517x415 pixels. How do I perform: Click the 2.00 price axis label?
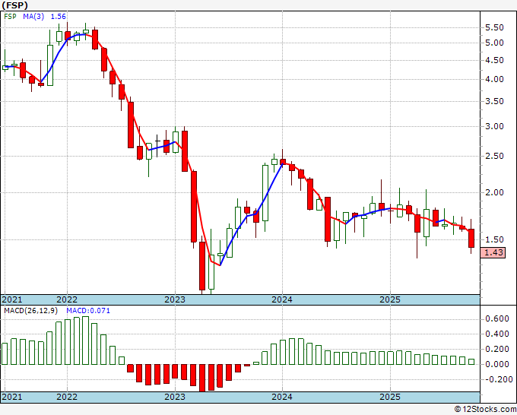pyautogui.click(x=494, y=192)
